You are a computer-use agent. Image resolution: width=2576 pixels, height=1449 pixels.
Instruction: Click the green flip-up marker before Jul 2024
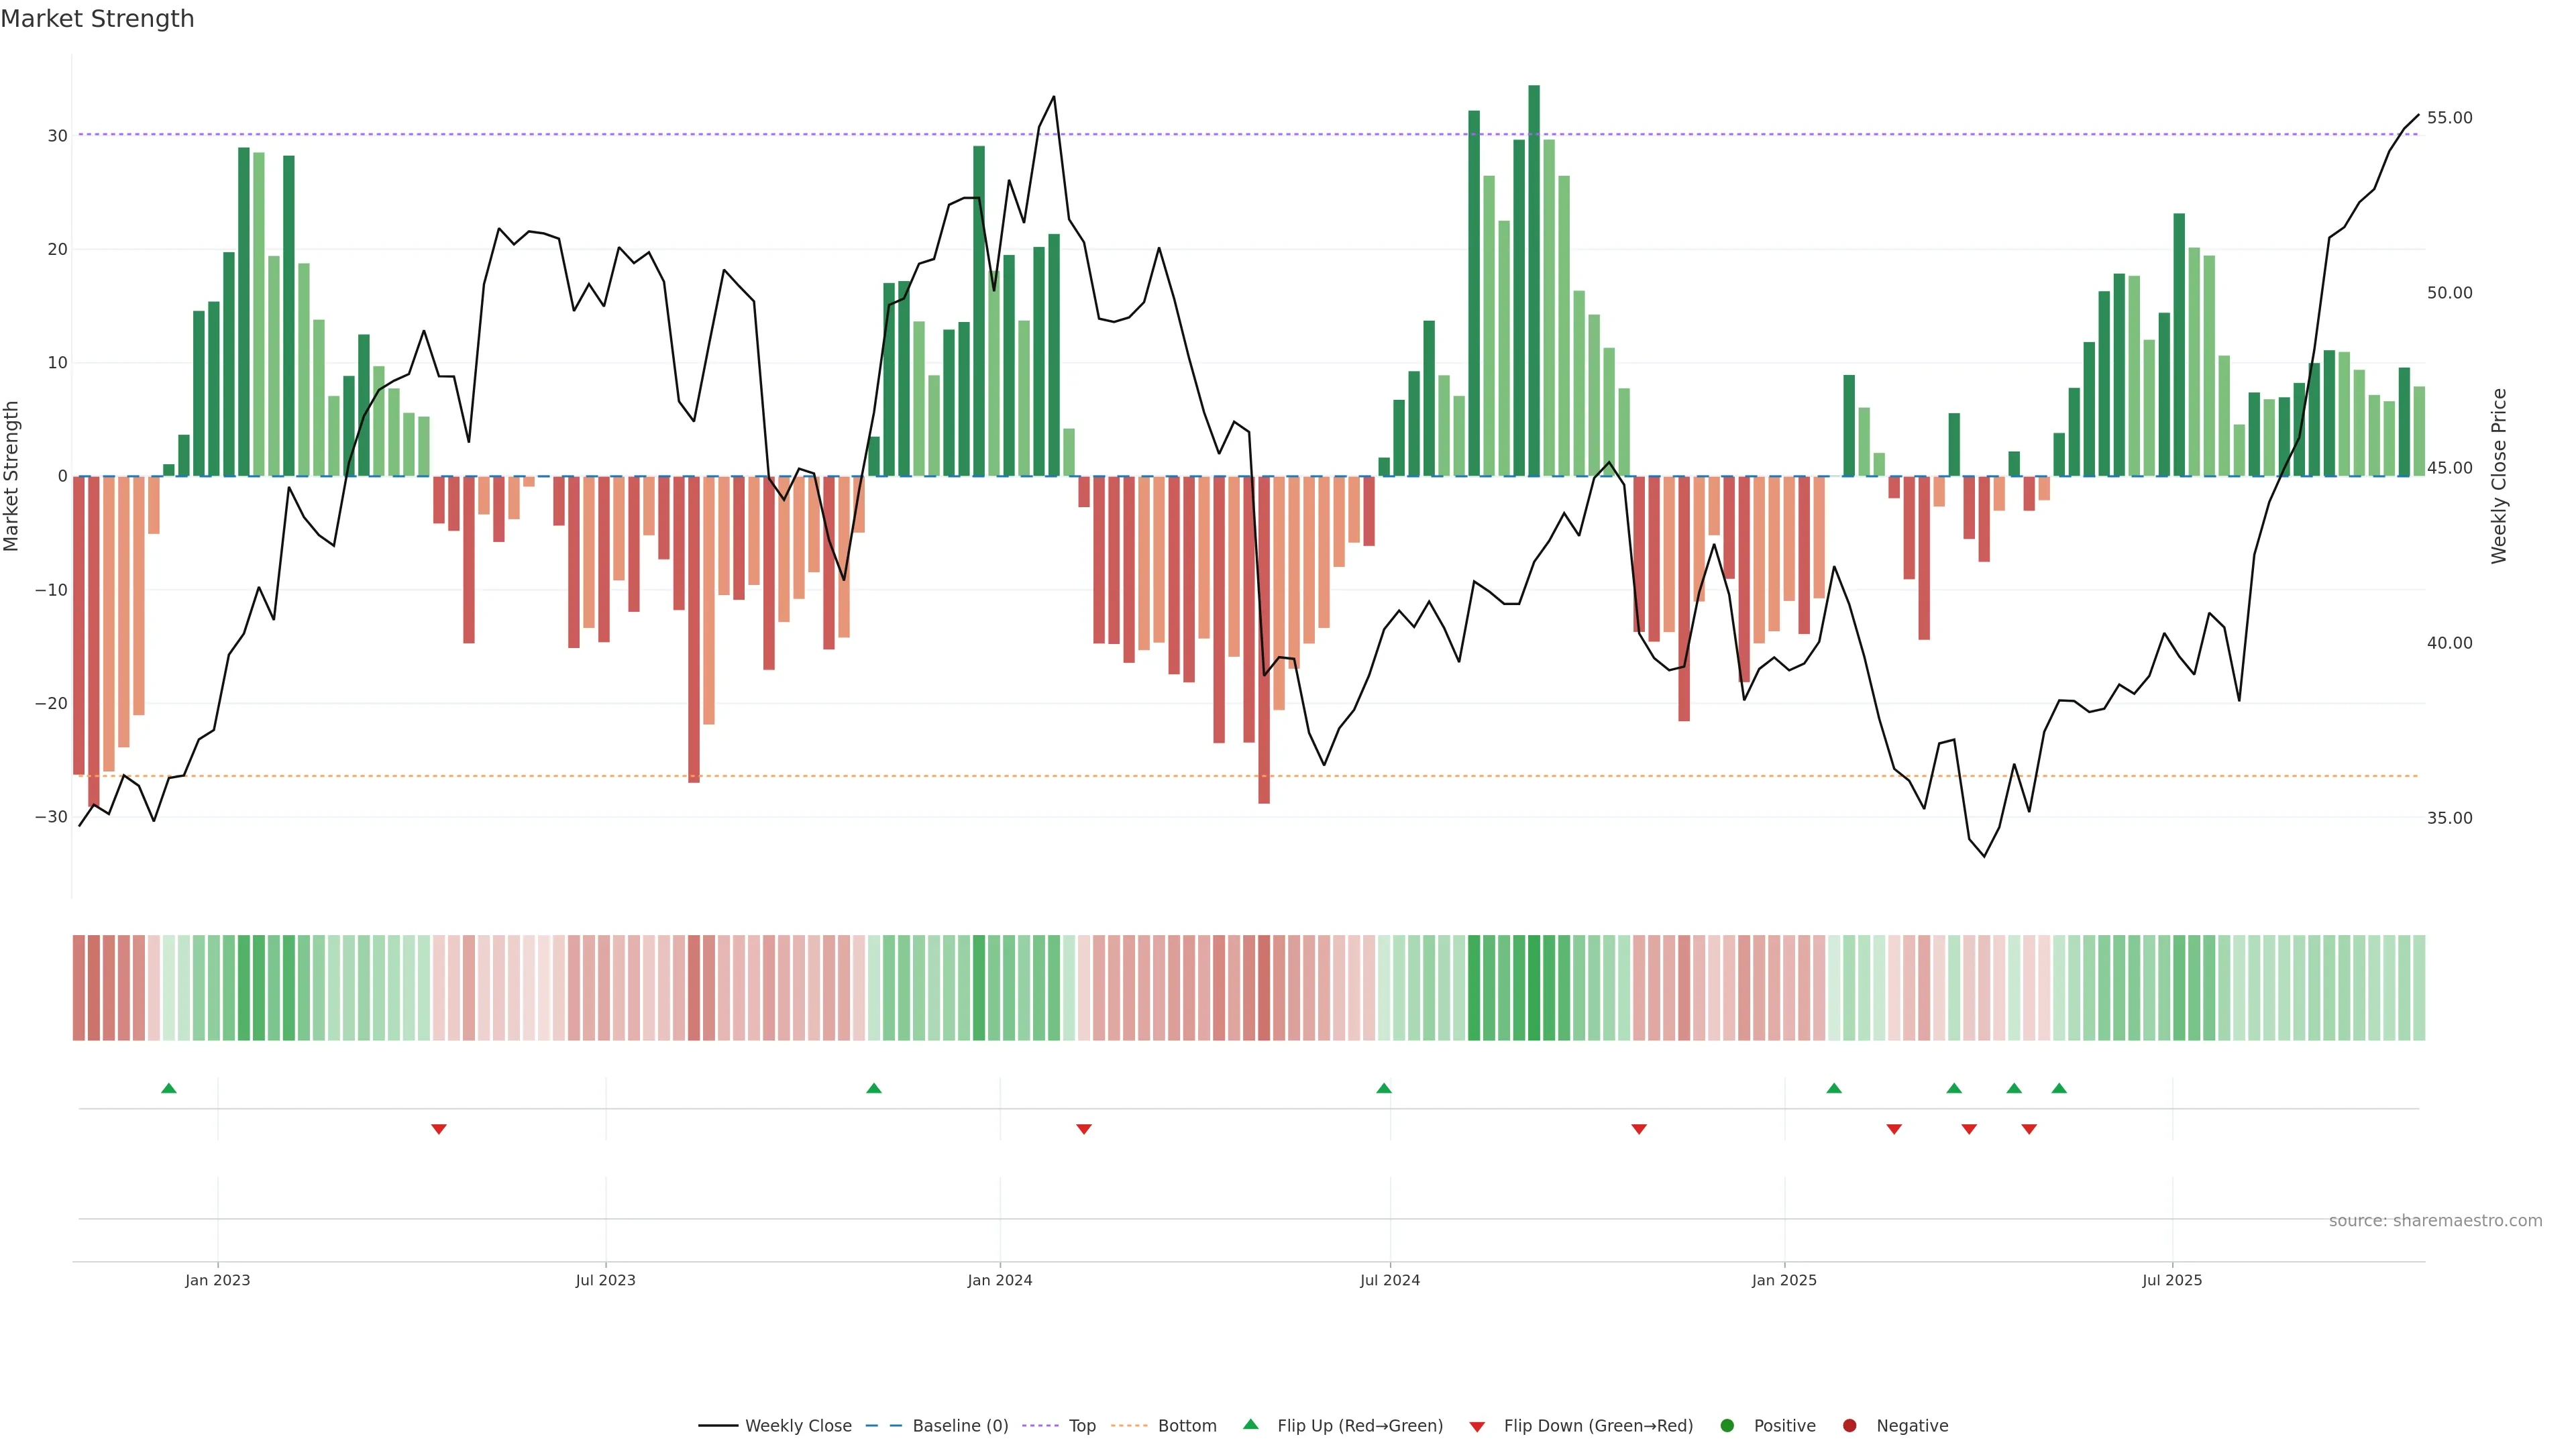[1384, 1088]
